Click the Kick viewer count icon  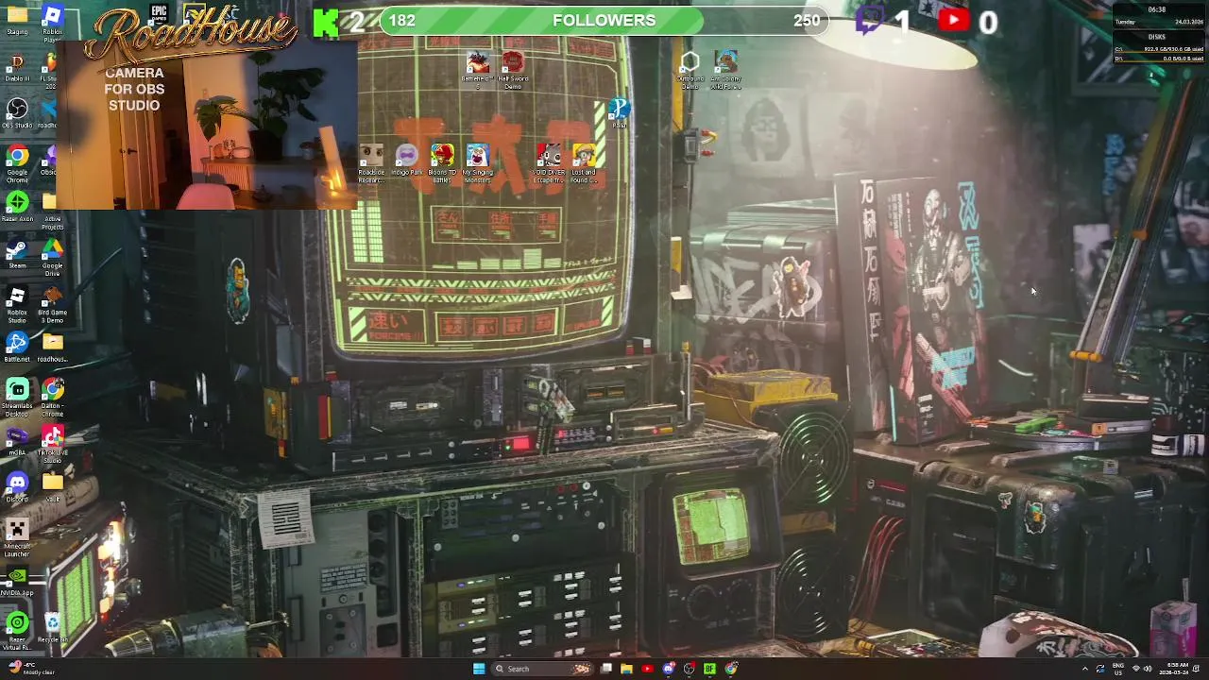(327, 23)
